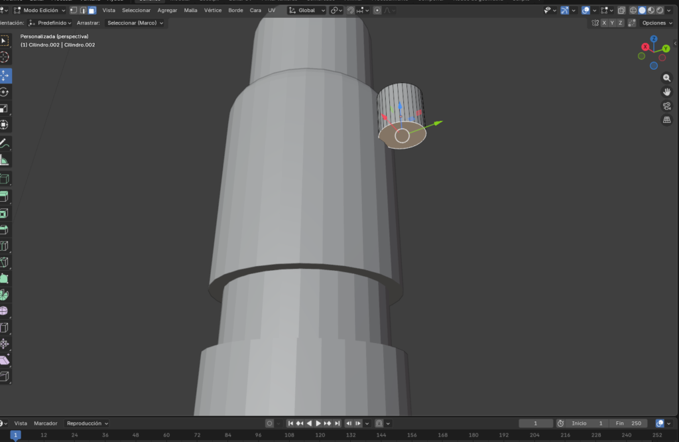Select the box select tool in toolbar
The image size is (679, 442).
click(x=5, y=40)
